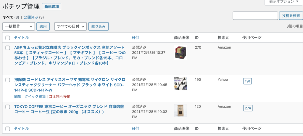This screenshot has height=136, width=303.
Task: Select all items with header checkbox
Action: [x=8, y=38]
